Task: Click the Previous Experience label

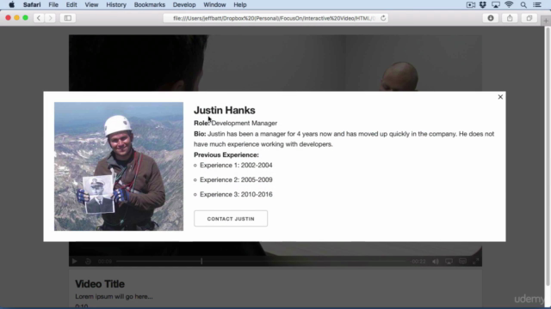Action: [226, 154]
